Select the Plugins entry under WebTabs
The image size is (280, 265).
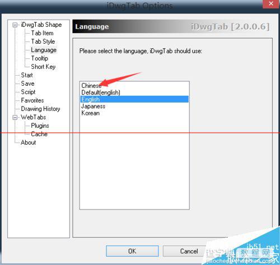click(40, 125)
